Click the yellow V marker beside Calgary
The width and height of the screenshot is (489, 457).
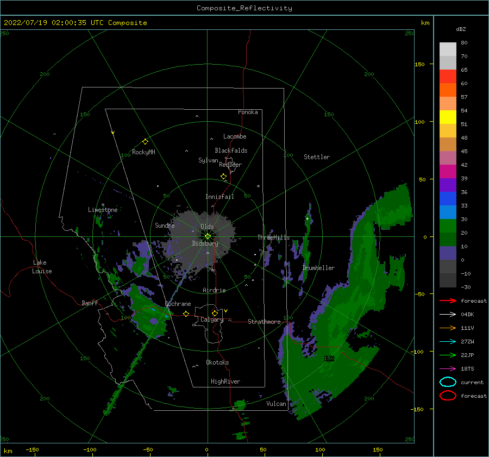[226, 311]
